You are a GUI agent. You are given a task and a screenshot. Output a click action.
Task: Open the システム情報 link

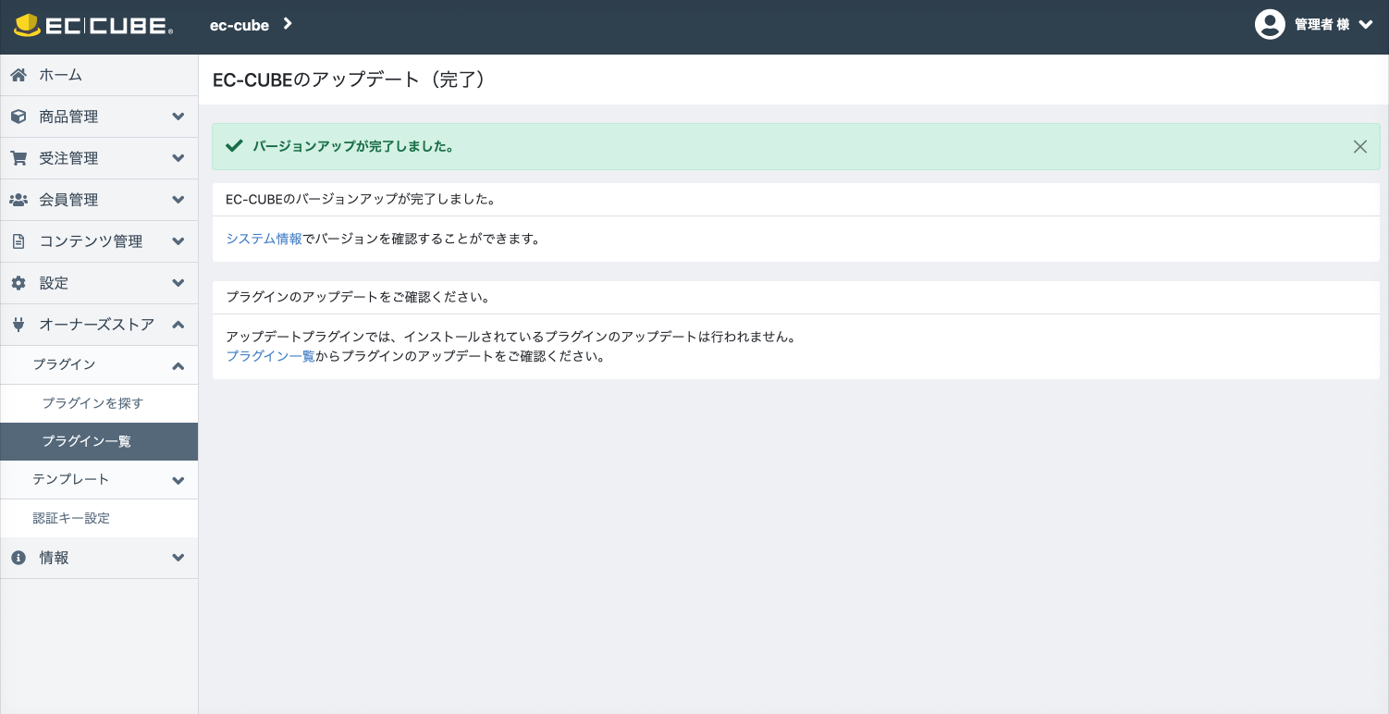(x=264, y=239)
